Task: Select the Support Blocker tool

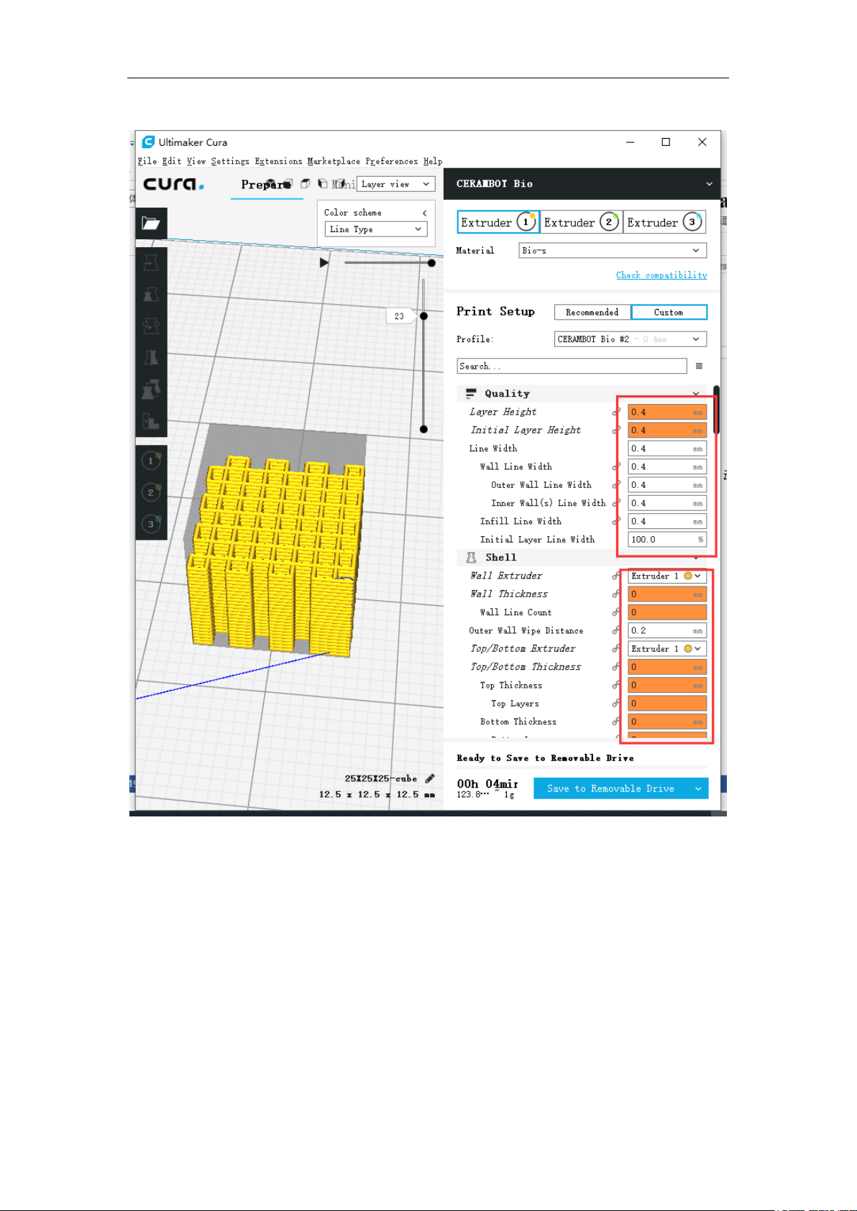Action: click(x=151, y=421)
